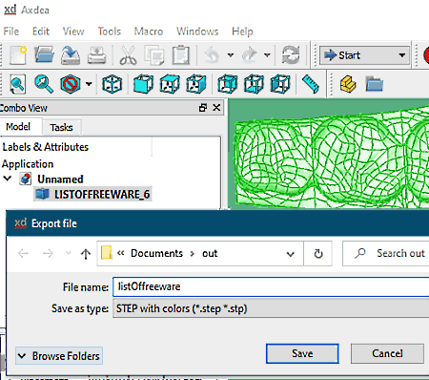Open the Edit menu
The image size is (429, 380).
tap(41, 32)
